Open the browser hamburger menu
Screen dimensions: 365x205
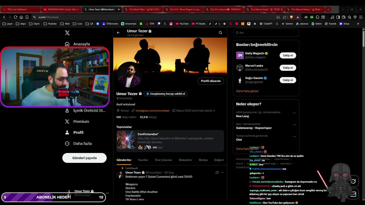click(x=361, y=17)
